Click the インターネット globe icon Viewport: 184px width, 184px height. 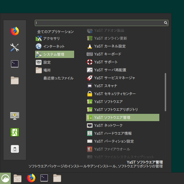[x=38, y=46]
